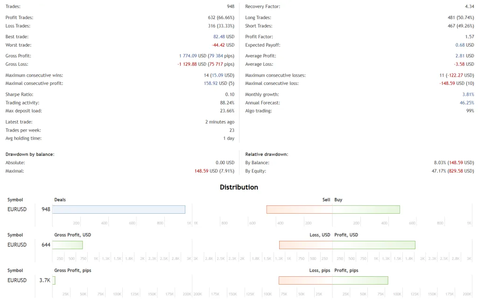Screen dimensions: 478x301
Task: Click the Relative drawdown heading
Action: coord(267,154)
